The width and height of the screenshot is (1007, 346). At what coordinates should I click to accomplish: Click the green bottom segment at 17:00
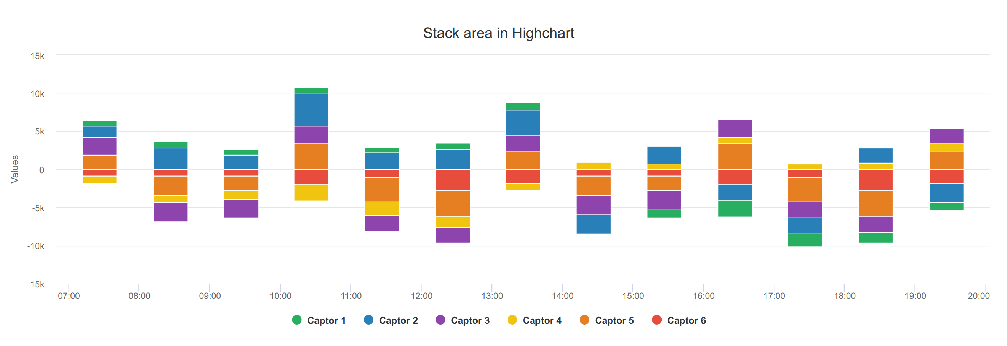coord(805,241)
